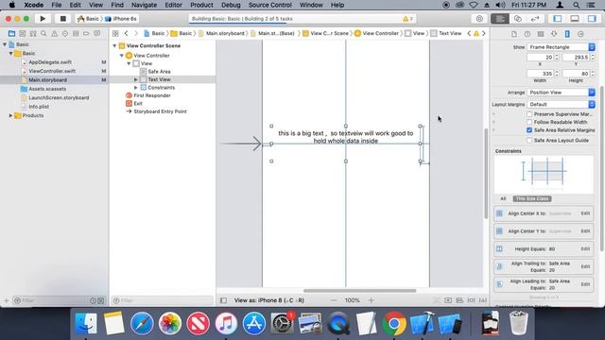Open the related items grid icon
Image resolution: width=605 pixels, height=340 pixels.
[x=115, y=34]
